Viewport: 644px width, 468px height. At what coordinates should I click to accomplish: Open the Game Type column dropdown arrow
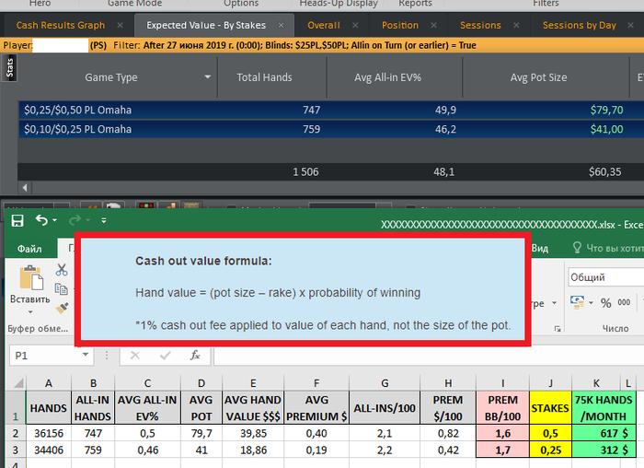pos(207,76)
